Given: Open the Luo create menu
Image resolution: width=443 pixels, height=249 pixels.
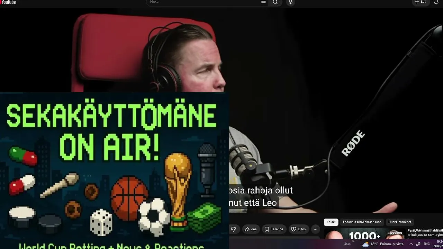Looking at the screenshot, I should click(x=421, y=2).
